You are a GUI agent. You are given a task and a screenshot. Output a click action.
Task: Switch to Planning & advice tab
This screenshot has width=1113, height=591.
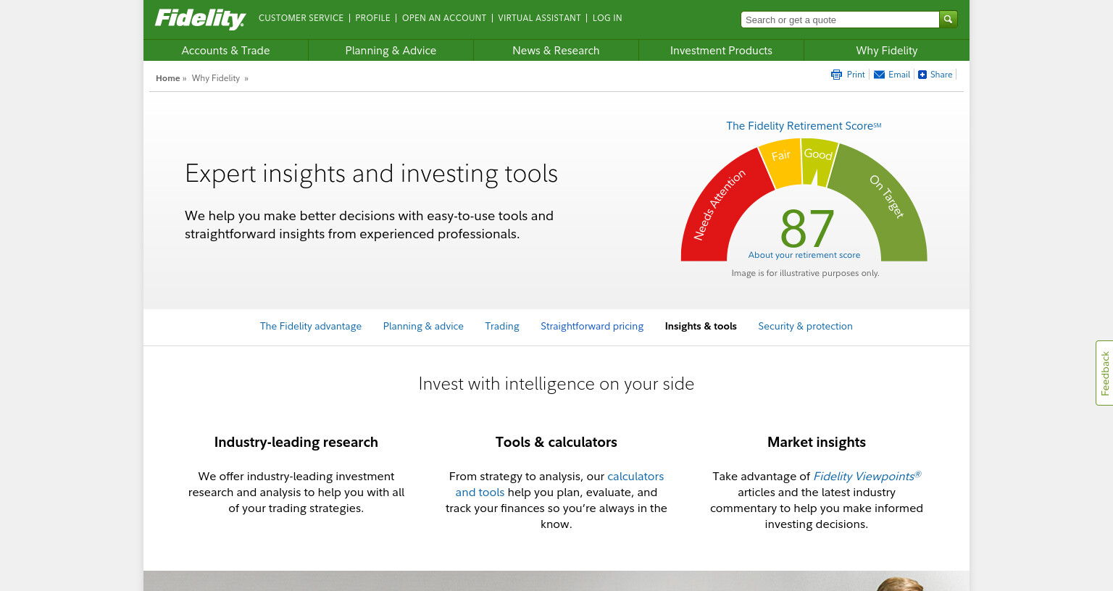(423, 327)
